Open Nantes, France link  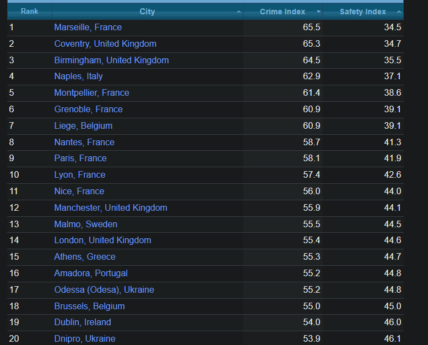pos(84,142)
